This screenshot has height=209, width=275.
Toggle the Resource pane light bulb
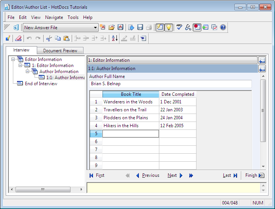pyautogui.click(x=168, y=27)
